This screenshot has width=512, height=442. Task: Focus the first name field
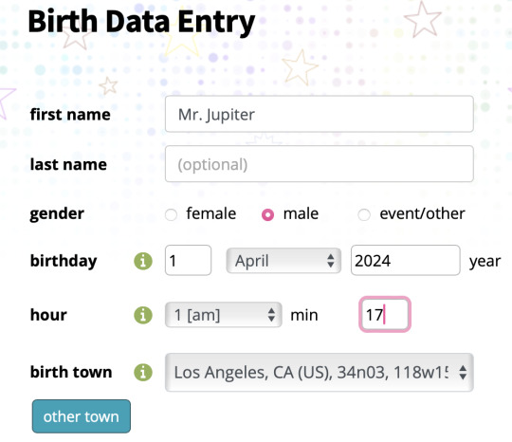pos(320,114)
